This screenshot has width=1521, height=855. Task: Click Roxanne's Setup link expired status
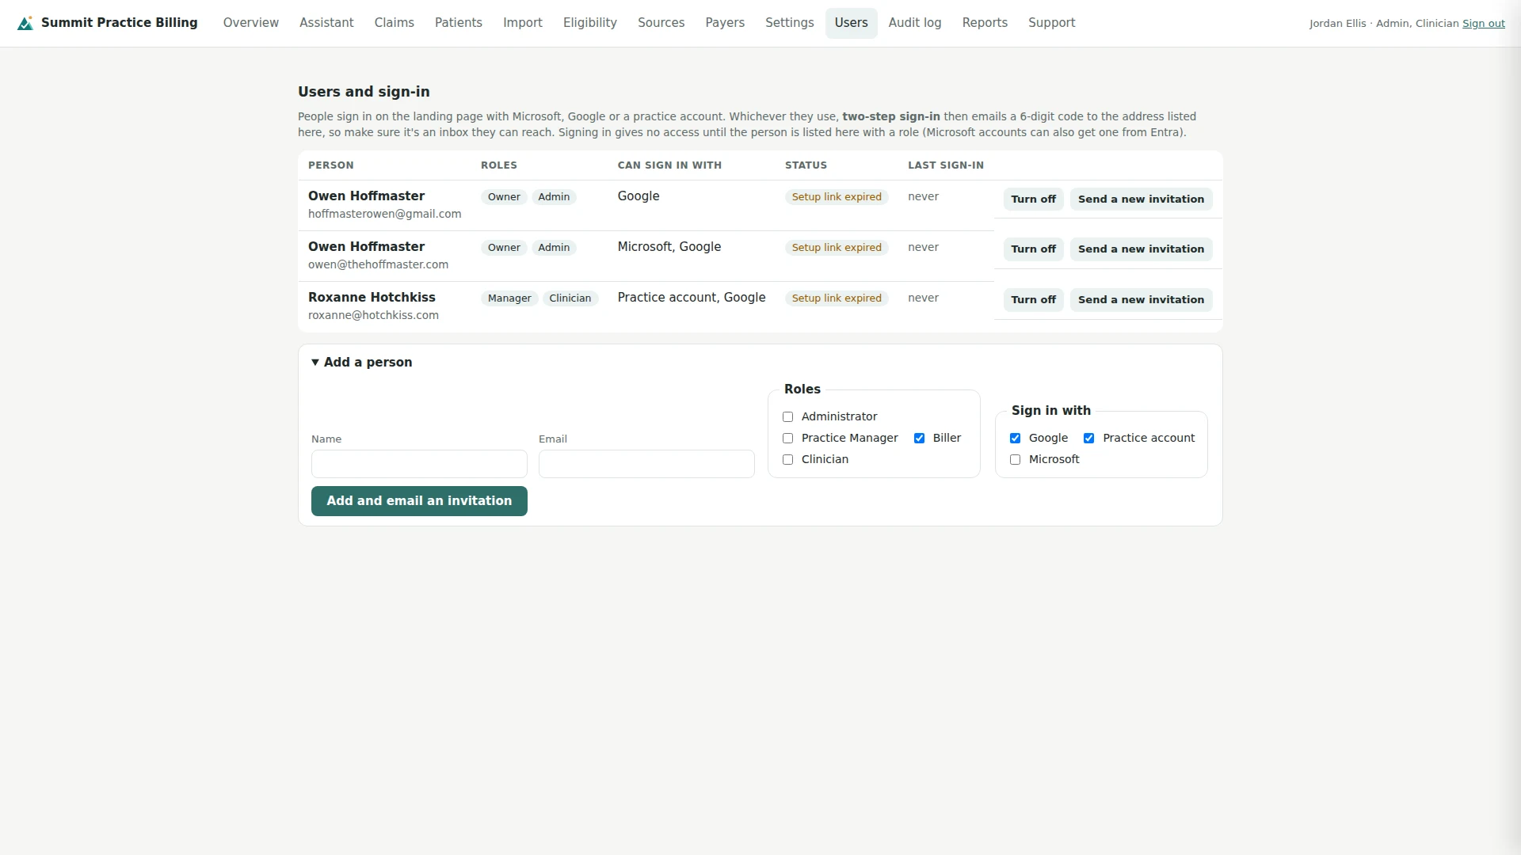837,298
